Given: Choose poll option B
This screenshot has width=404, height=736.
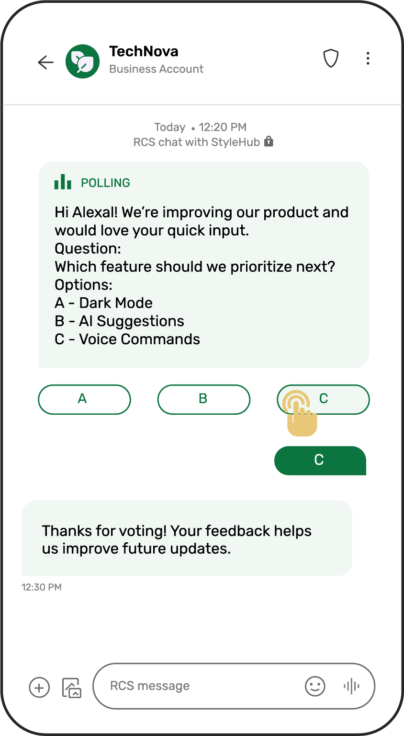Looking at the screenshot, I should click(203, 399).
